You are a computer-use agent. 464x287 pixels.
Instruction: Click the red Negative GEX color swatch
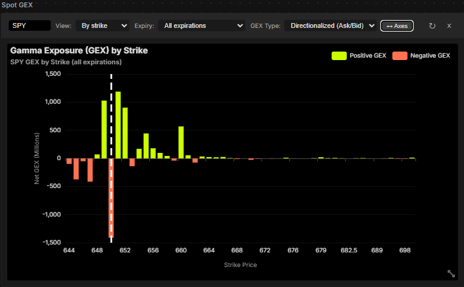399,56
